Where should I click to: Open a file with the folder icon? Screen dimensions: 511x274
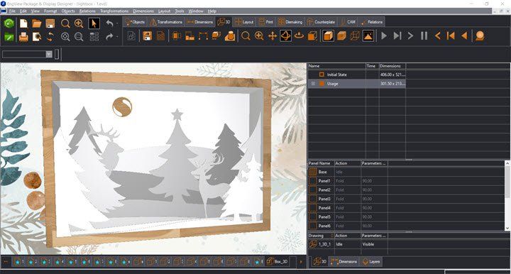pyautogui.click(x=36, y=23)
